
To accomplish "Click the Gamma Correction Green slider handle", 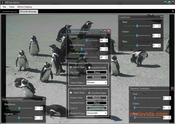I will [135, 108].
